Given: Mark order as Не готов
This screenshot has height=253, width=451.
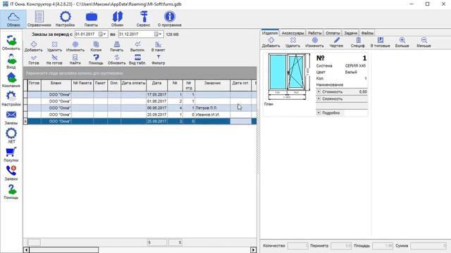Looking at the screenshot, I should [54, 60].
